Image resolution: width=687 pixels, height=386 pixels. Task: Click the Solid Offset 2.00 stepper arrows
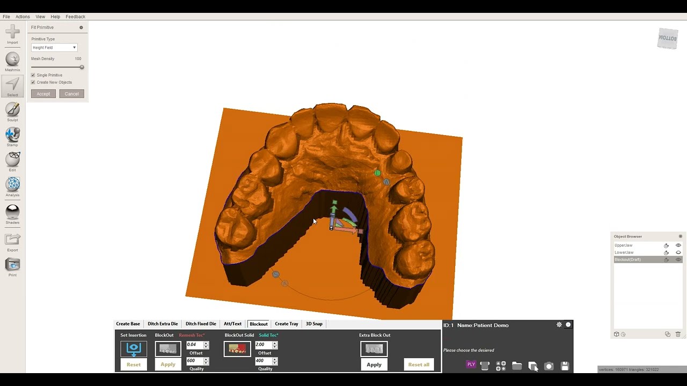(275, 345)
